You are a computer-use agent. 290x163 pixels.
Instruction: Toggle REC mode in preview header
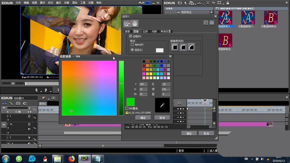point(148,3)
